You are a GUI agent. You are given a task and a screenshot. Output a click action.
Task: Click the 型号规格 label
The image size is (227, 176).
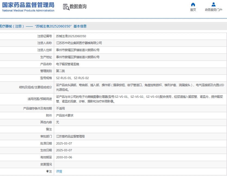point(46,78)
